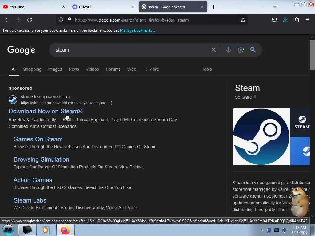This screenshot has height=236, width=315.
Task: Close the Discord tab
Action: 133,7
